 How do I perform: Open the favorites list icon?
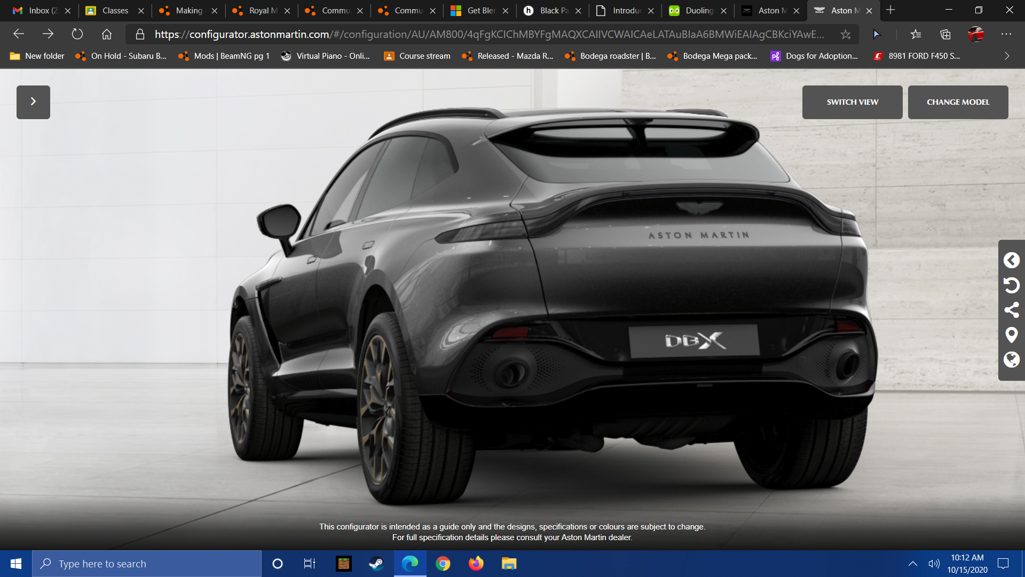tap(916, 34)
